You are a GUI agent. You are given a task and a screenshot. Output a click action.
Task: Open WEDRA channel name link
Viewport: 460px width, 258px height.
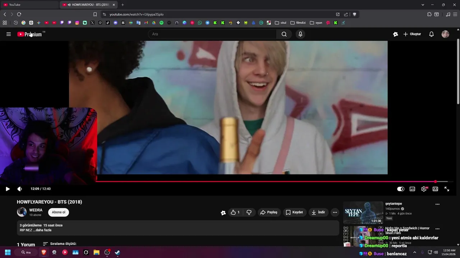click(36, 210)
